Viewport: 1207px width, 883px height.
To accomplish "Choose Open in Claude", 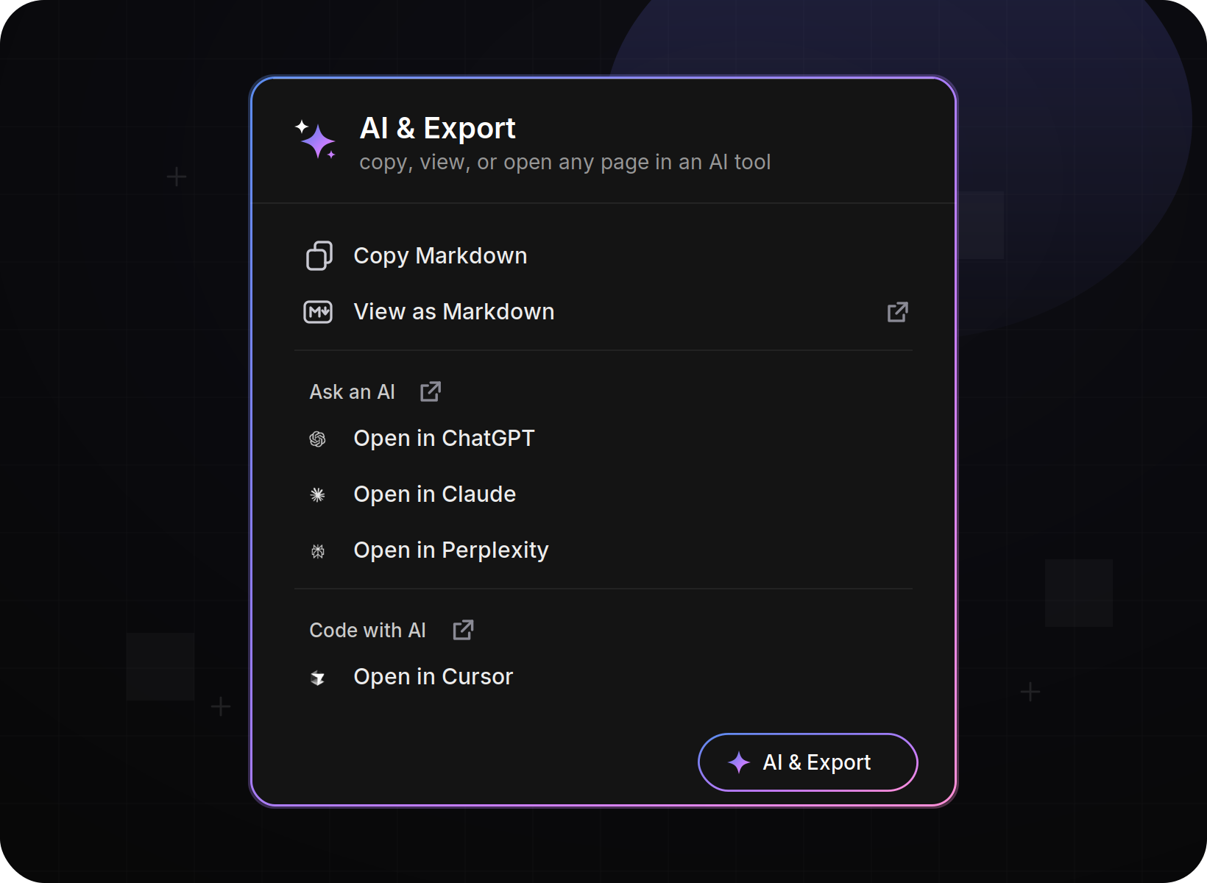I will coord(603,494).
